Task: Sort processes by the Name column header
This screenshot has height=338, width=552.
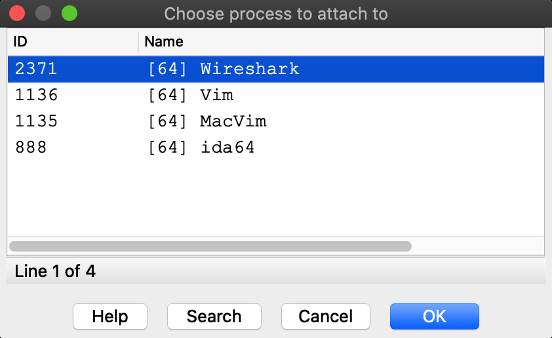Action: (x=164, y=42)
